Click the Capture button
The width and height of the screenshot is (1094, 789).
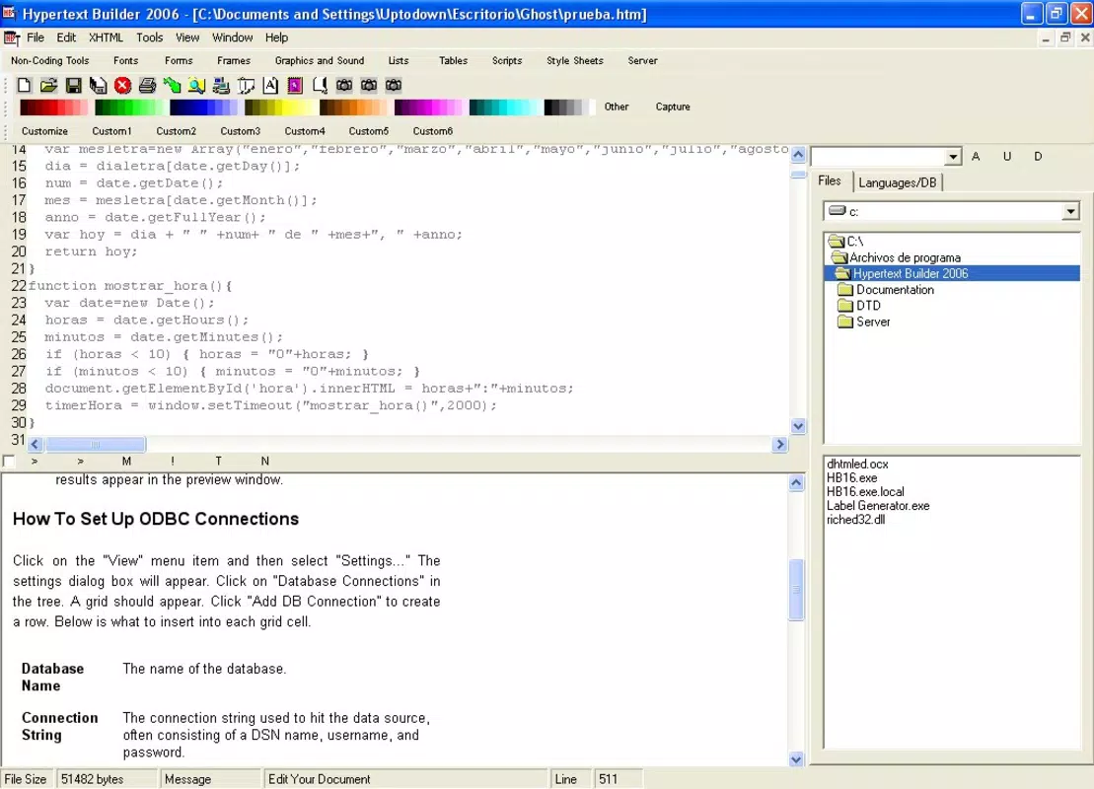pos(673,107)
